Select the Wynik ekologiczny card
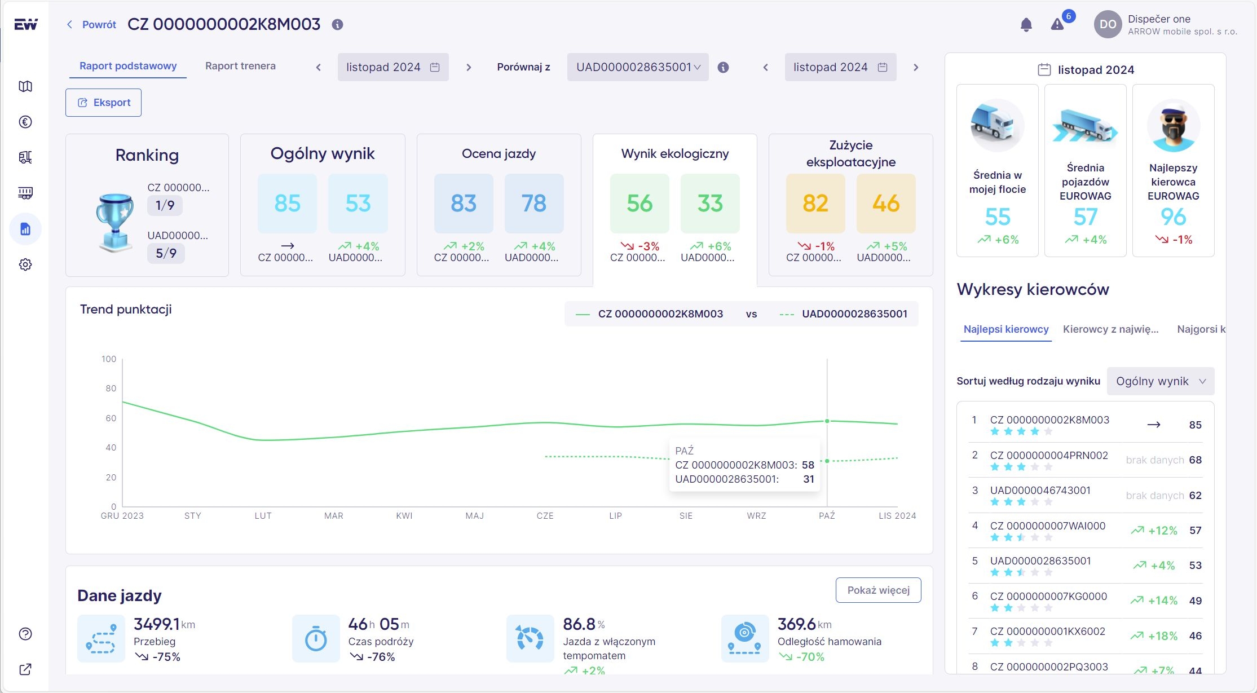The image size is (1257, 693). pyautogui.click(x=674, y=210)
